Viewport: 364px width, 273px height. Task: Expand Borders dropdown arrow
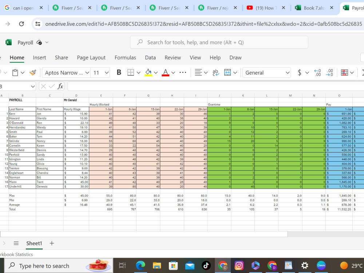139,73
